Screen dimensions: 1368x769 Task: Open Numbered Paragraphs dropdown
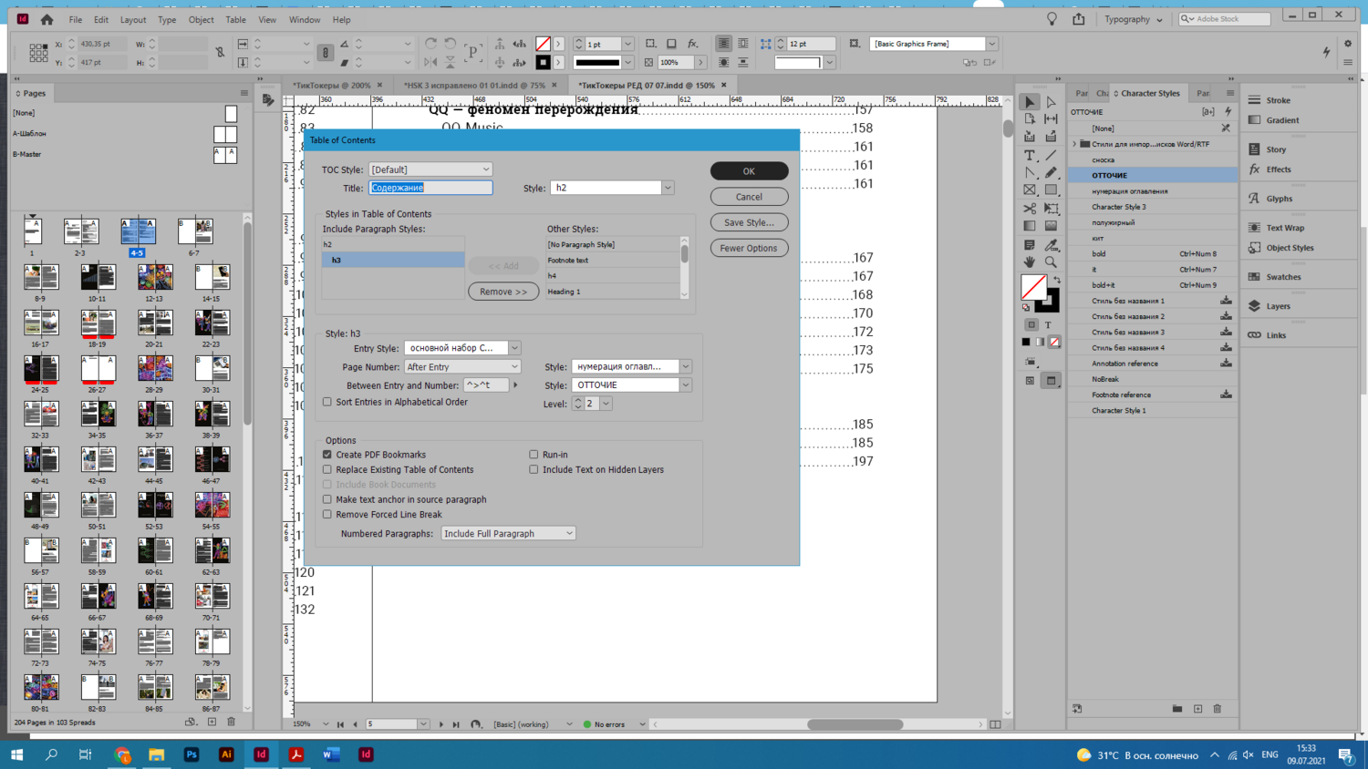click(x=508, y=534)
